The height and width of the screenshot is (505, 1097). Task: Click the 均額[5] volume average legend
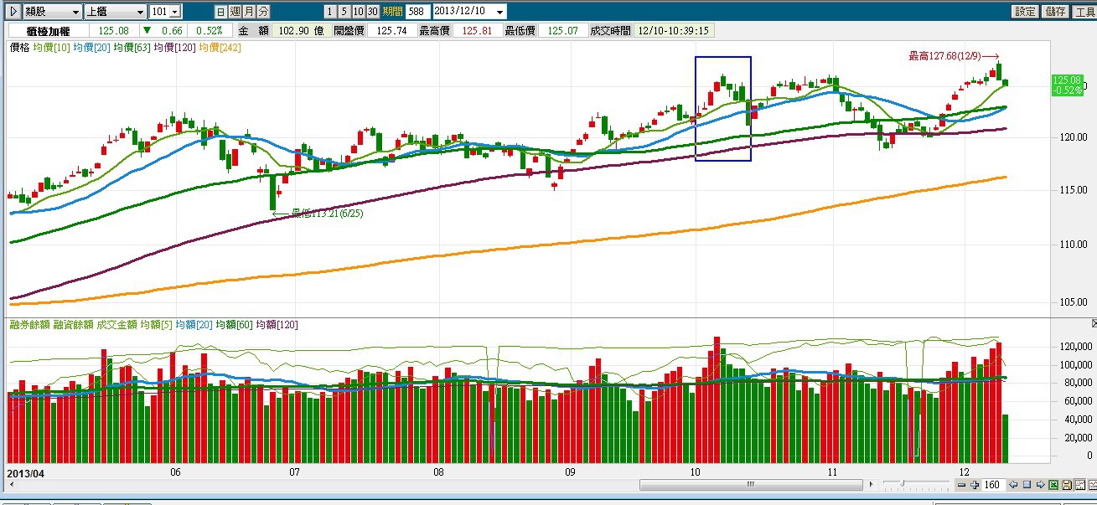[157, 324]
